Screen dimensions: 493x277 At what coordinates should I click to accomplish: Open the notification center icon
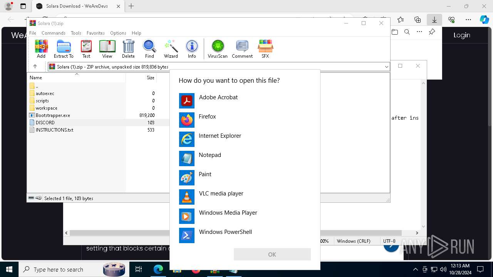(x=480, y=269)
